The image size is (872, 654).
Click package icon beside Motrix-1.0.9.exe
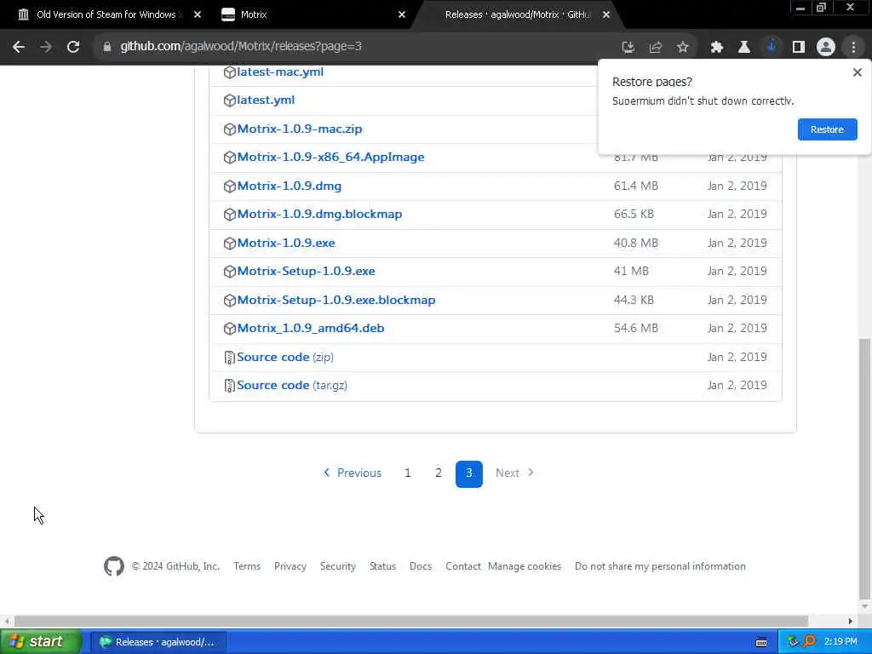(x=229, y=244)
